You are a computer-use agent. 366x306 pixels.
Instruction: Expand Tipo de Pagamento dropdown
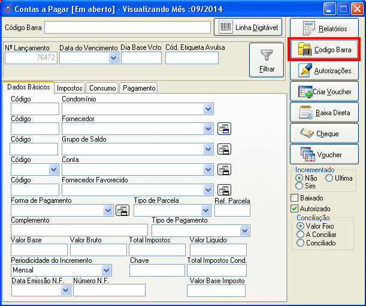(244, 230)
